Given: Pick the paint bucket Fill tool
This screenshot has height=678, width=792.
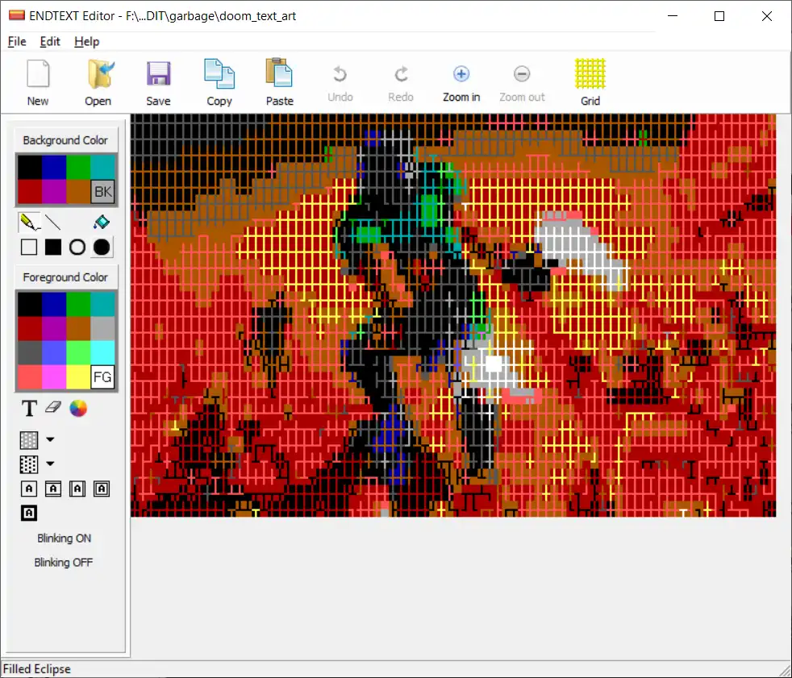Looking at the screenshot, I should pyautogui.click(x=102, y=223).
